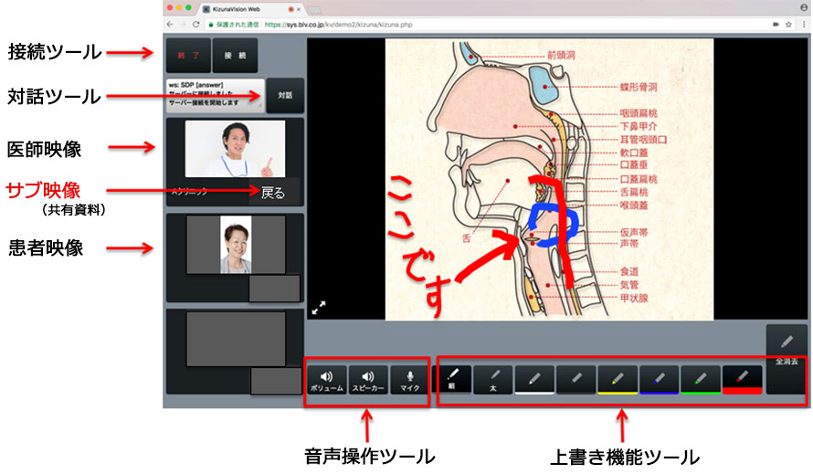Pick the red pen
Viewport: 813px width, 474px height.
pos(742,380)
